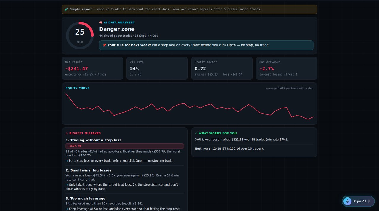Select the Profit factor card
This screenshot has height=211, width=379.
click(x=222, y=68)
